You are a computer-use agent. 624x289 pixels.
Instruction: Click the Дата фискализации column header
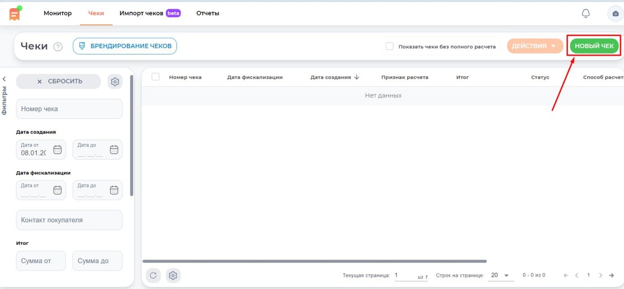255,77
